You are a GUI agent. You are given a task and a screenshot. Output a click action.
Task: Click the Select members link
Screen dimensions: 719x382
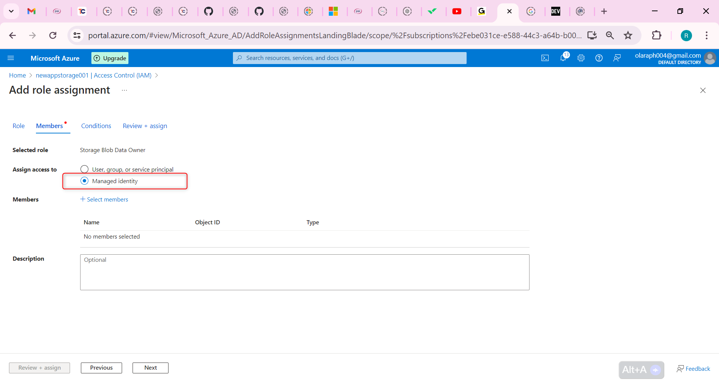click(104, 199)
